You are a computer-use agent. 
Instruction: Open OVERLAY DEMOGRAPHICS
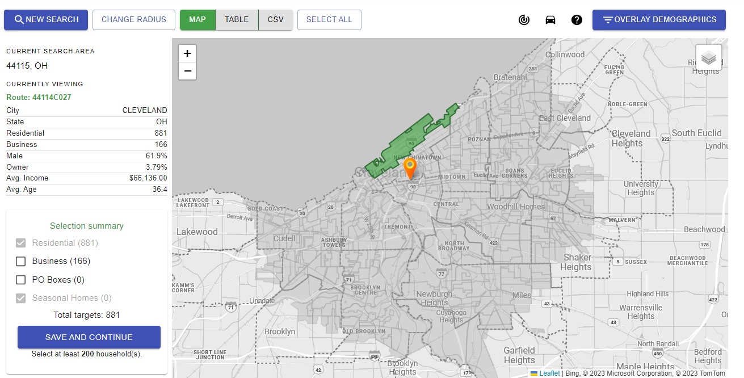tap(659, 20)
